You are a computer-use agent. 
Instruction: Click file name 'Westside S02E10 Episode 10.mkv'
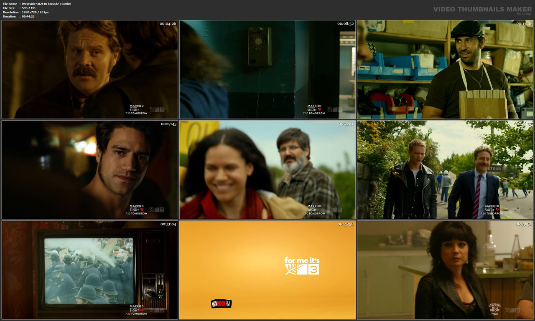click(x=46, y=4)
